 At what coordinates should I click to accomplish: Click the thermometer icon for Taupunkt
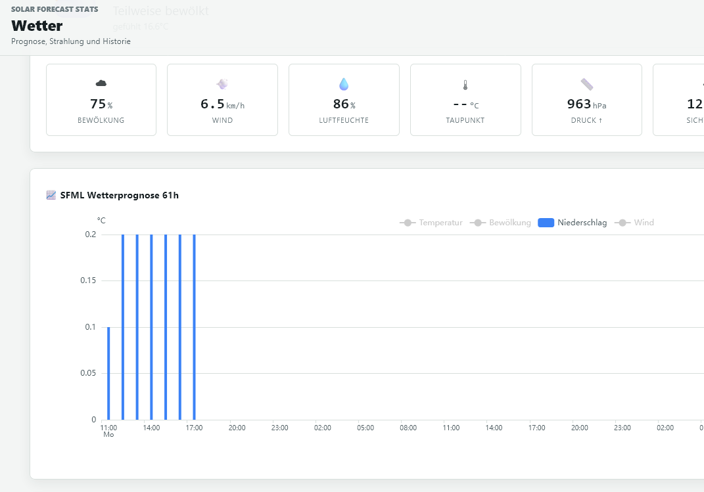point(465,85)
